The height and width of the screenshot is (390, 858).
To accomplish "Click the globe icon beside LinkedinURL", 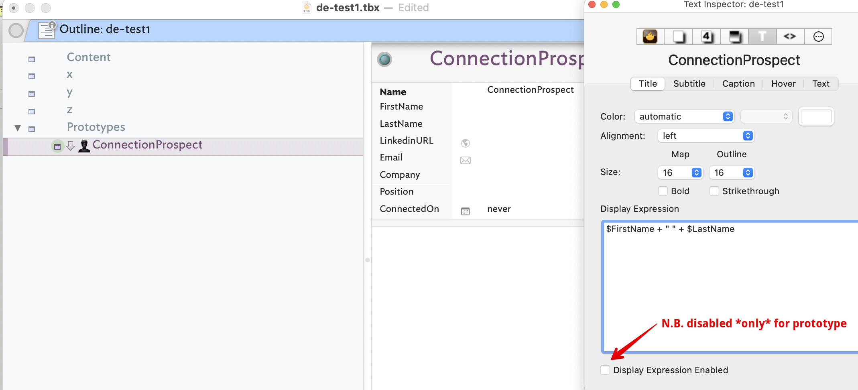I will click(x=466, y=143).
